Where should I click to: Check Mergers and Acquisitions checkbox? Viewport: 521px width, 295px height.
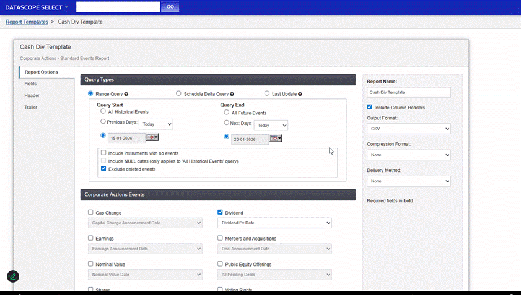pyautogui.click(x=220, y=238)
